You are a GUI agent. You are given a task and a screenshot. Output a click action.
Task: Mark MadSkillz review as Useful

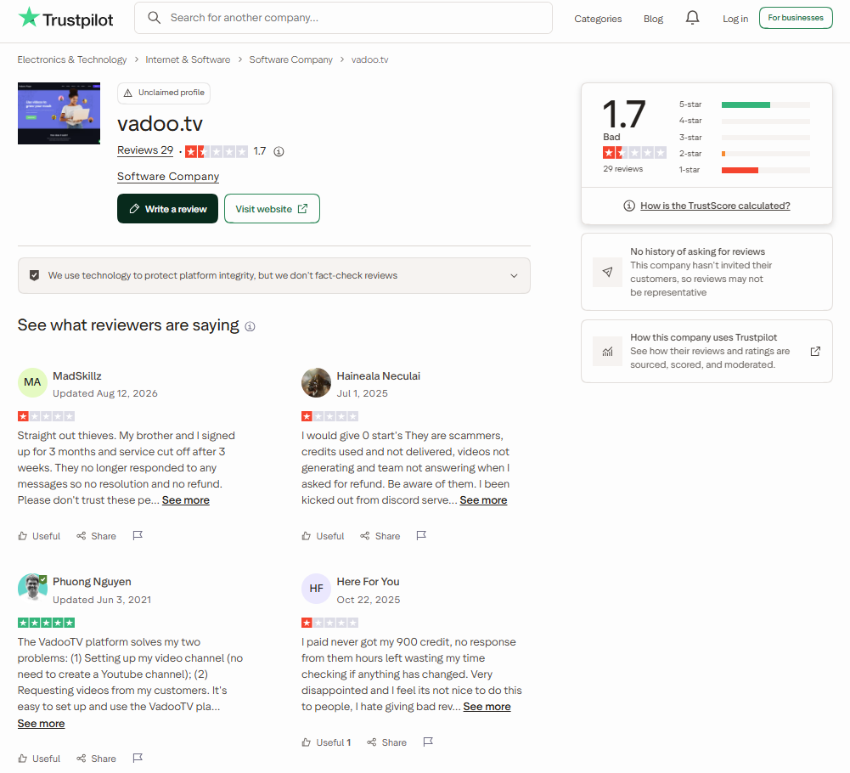(x=39, y=536)
